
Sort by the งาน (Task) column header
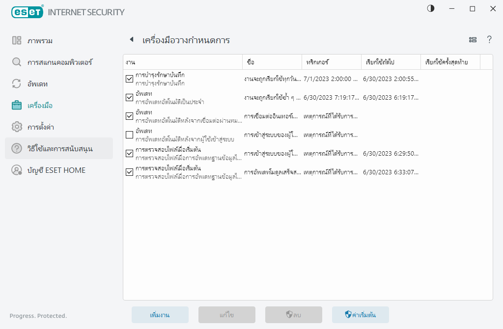pyautogui.click(x=182, y=62)
